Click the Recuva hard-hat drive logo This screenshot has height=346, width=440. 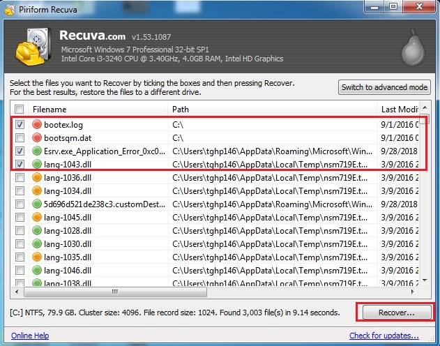tap(33, 46)
